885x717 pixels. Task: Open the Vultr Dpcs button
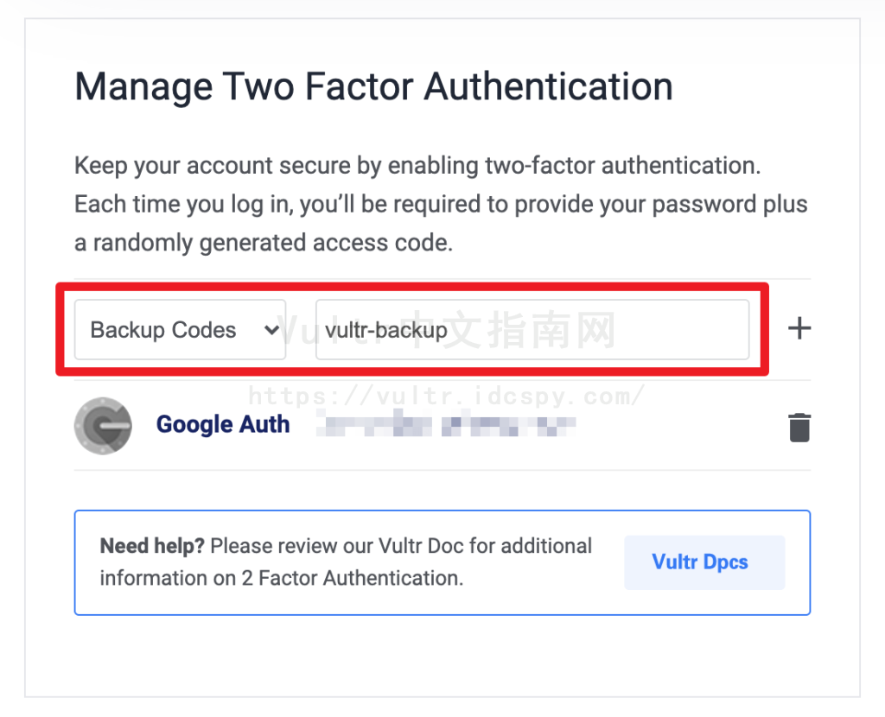[704, 562]
